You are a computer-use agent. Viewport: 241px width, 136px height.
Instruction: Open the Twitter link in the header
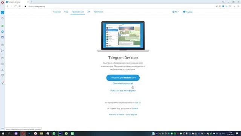click(x=188, y=12)
